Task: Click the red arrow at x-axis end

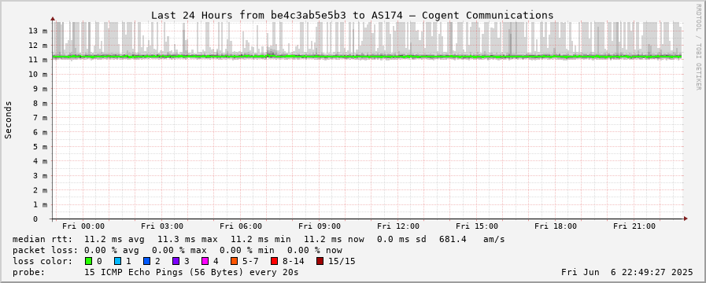Action: point(686,219)
